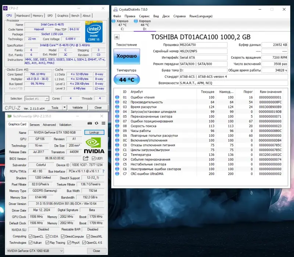
Task: Open the Диск menu
Action: tap(166, 16)
